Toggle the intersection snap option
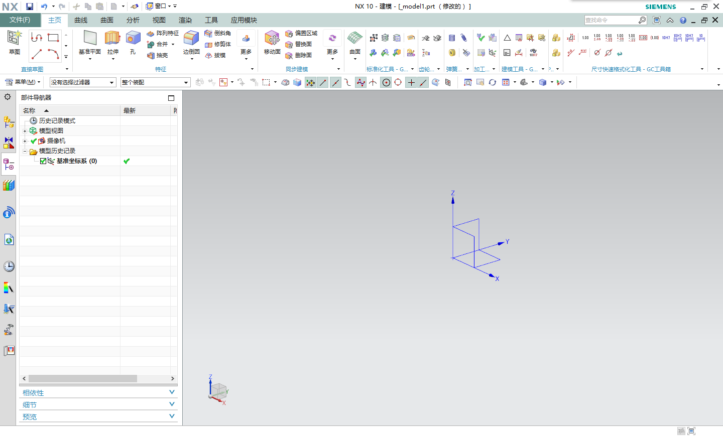Viewport: 723px width, 436px height. tap(373, 82)
